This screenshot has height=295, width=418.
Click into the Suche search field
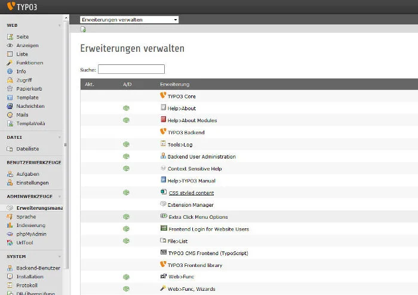131,69
